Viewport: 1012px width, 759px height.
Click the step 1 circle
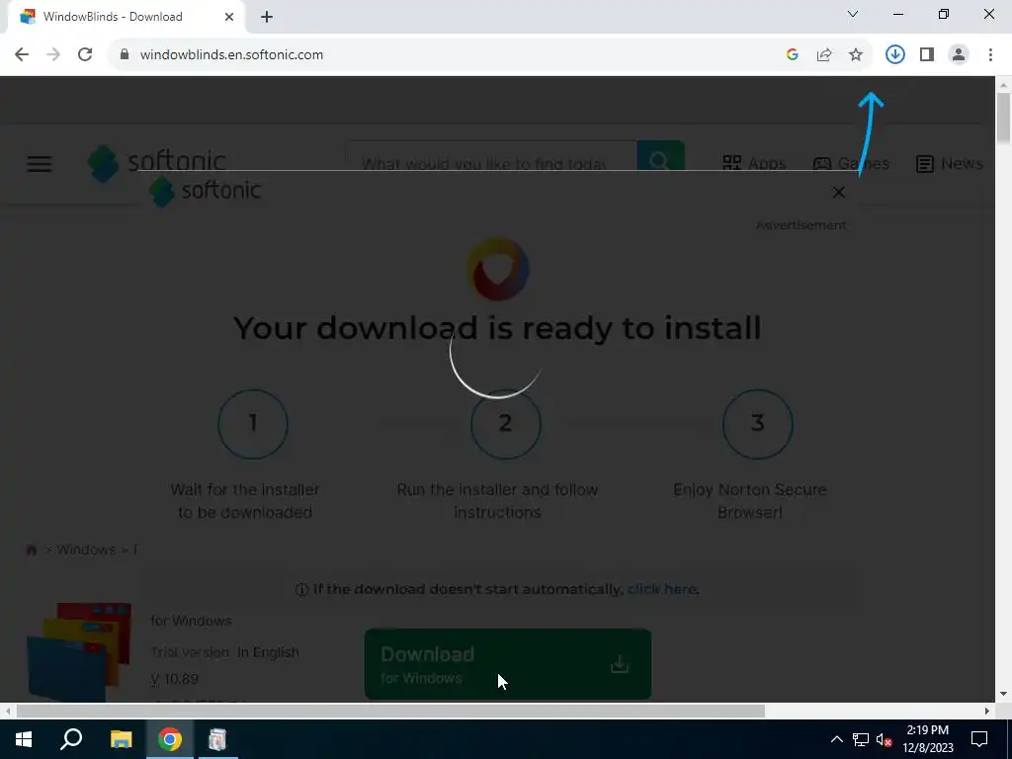tap(253, 424)
